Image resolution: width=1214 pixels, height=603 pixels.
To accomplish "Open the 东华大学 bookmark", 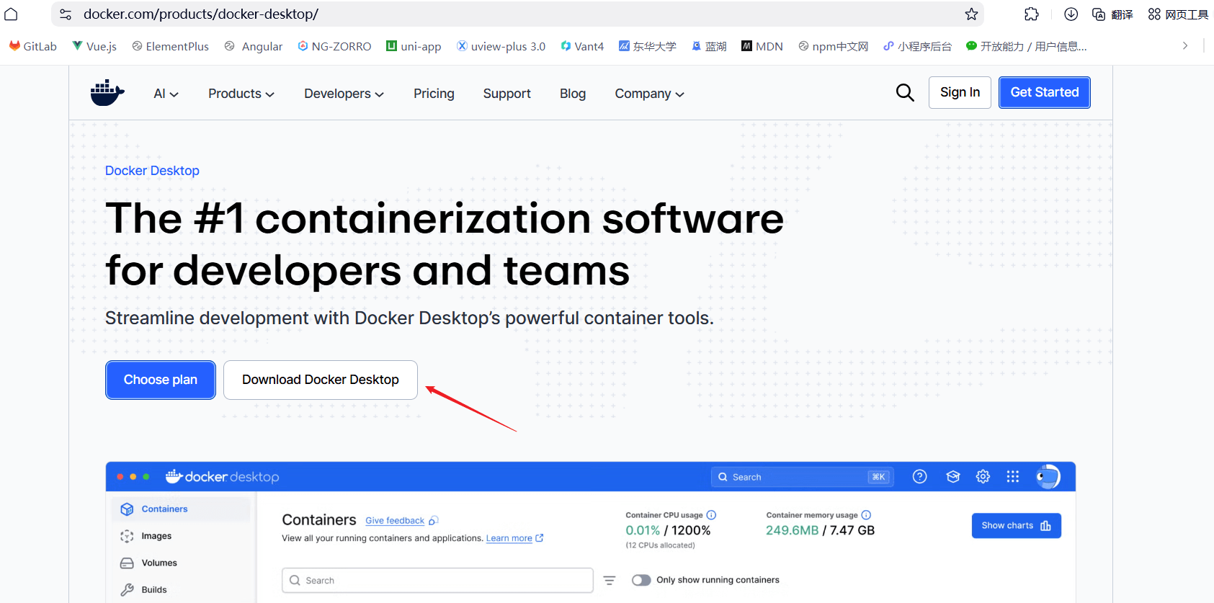I will point(647,46).
